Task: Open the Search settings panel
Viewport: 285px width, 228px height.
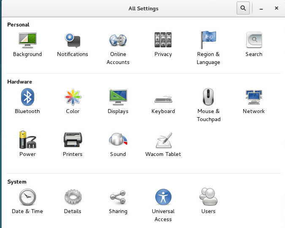Action: (x=254, y=40)
